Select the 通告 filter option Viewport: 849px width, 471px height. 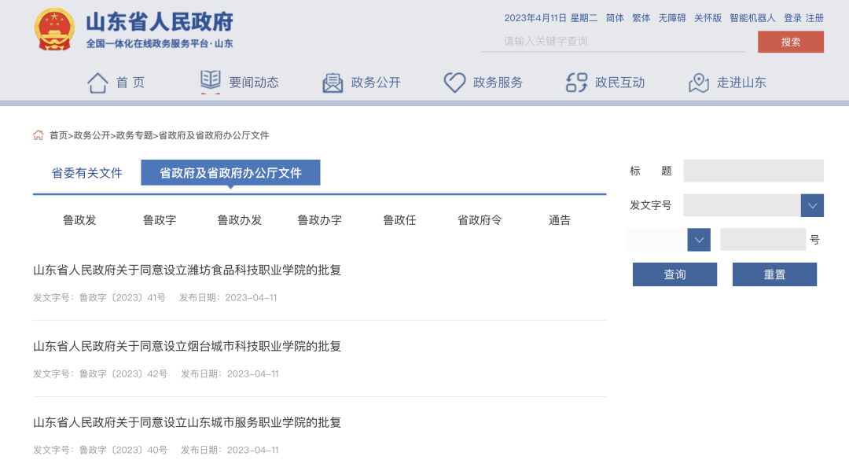pos(558,221)
